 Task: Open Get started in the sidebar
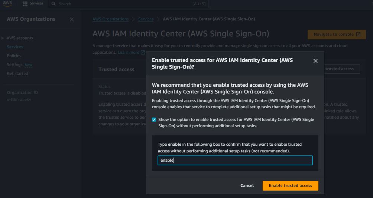pos(17,73)
